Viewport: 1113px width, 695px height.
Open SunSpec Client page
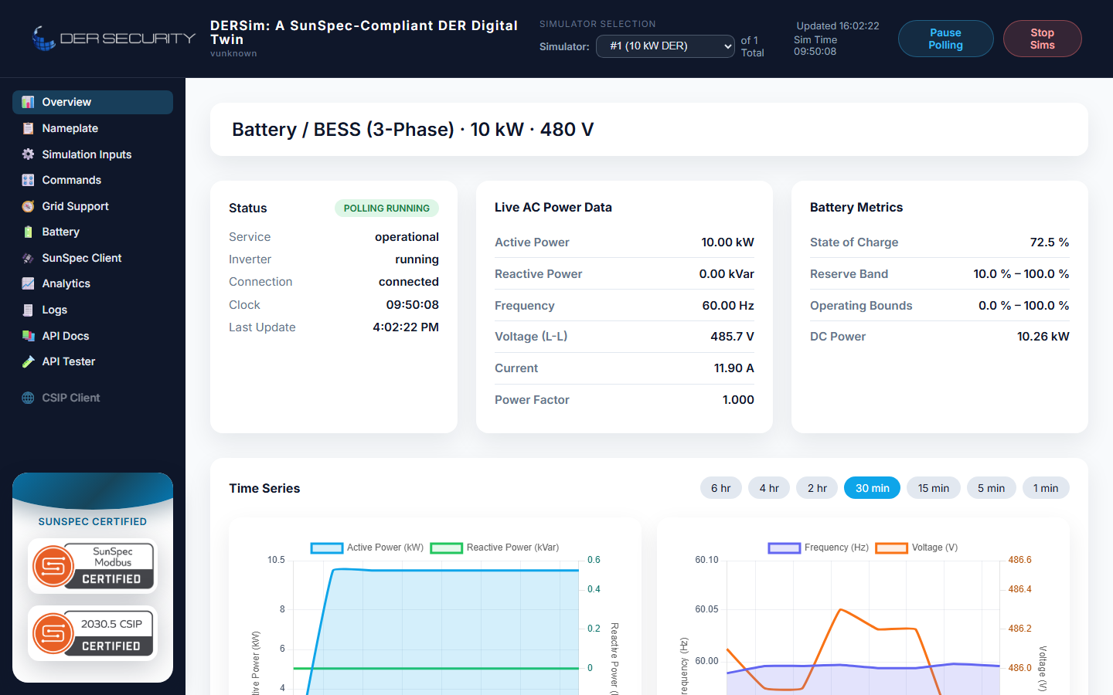pos(93,258)
